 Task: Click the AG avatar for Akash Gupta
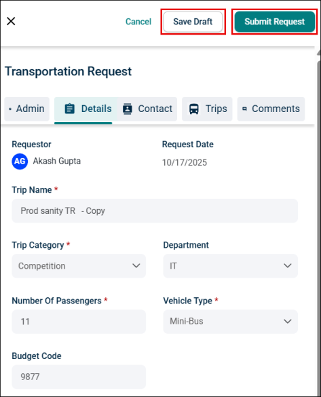click(x=20, y=162)
